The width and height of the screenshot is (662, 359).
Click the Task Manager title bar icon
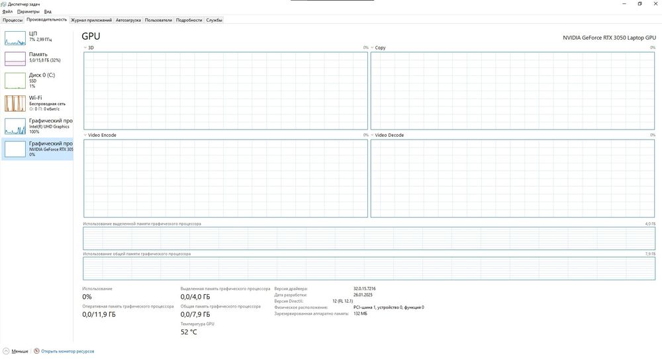click(x=4, y=4)
